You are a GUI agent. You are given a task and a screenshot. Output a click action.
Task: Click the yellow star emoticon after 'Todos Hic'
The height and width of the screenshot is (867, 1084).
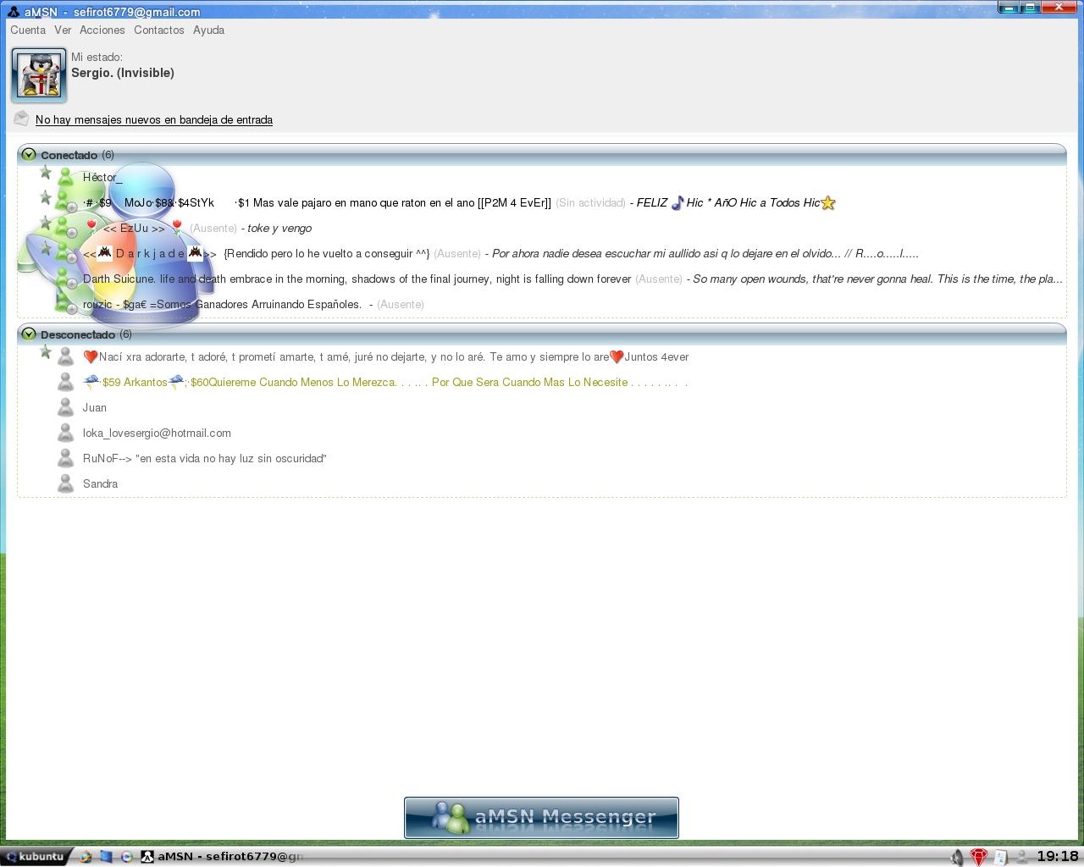828,203
